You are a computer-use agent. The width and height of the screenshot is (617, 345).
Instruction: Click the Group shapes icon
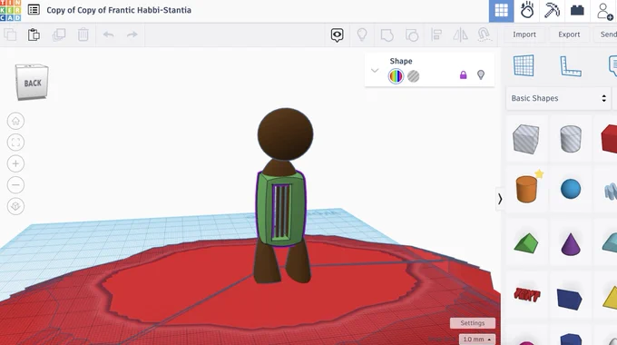pos(387,35)
